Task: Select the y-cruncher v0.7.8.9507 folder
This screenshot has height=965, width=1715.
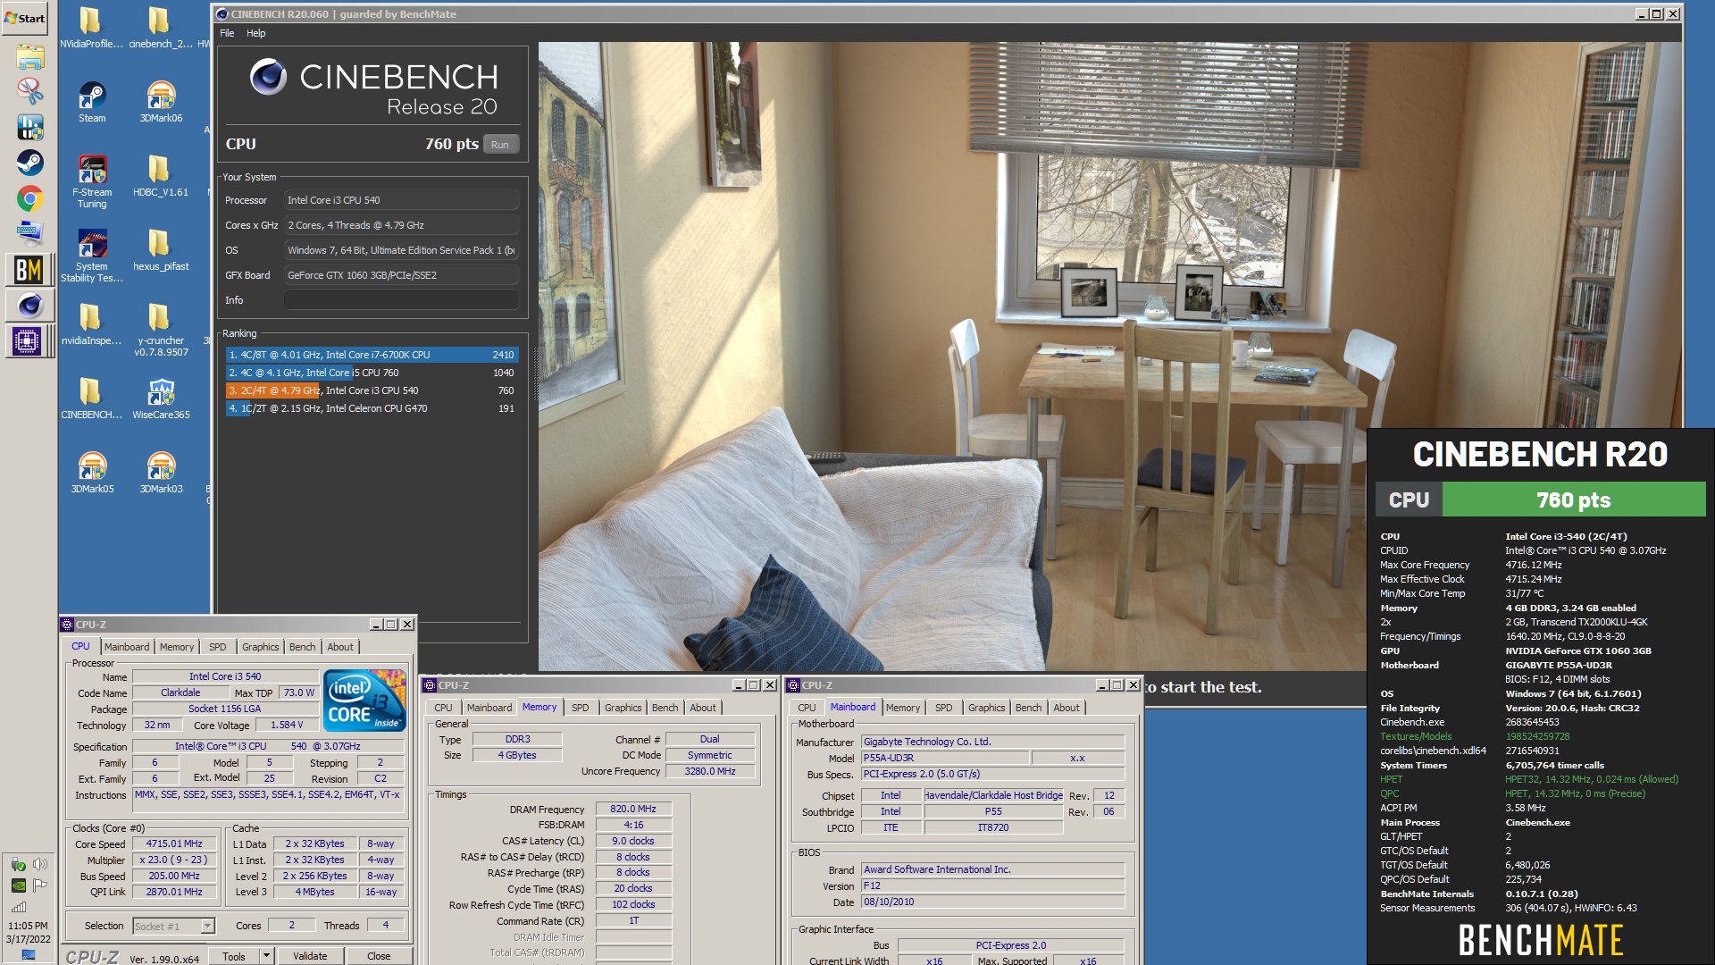Action: point(160,331)
